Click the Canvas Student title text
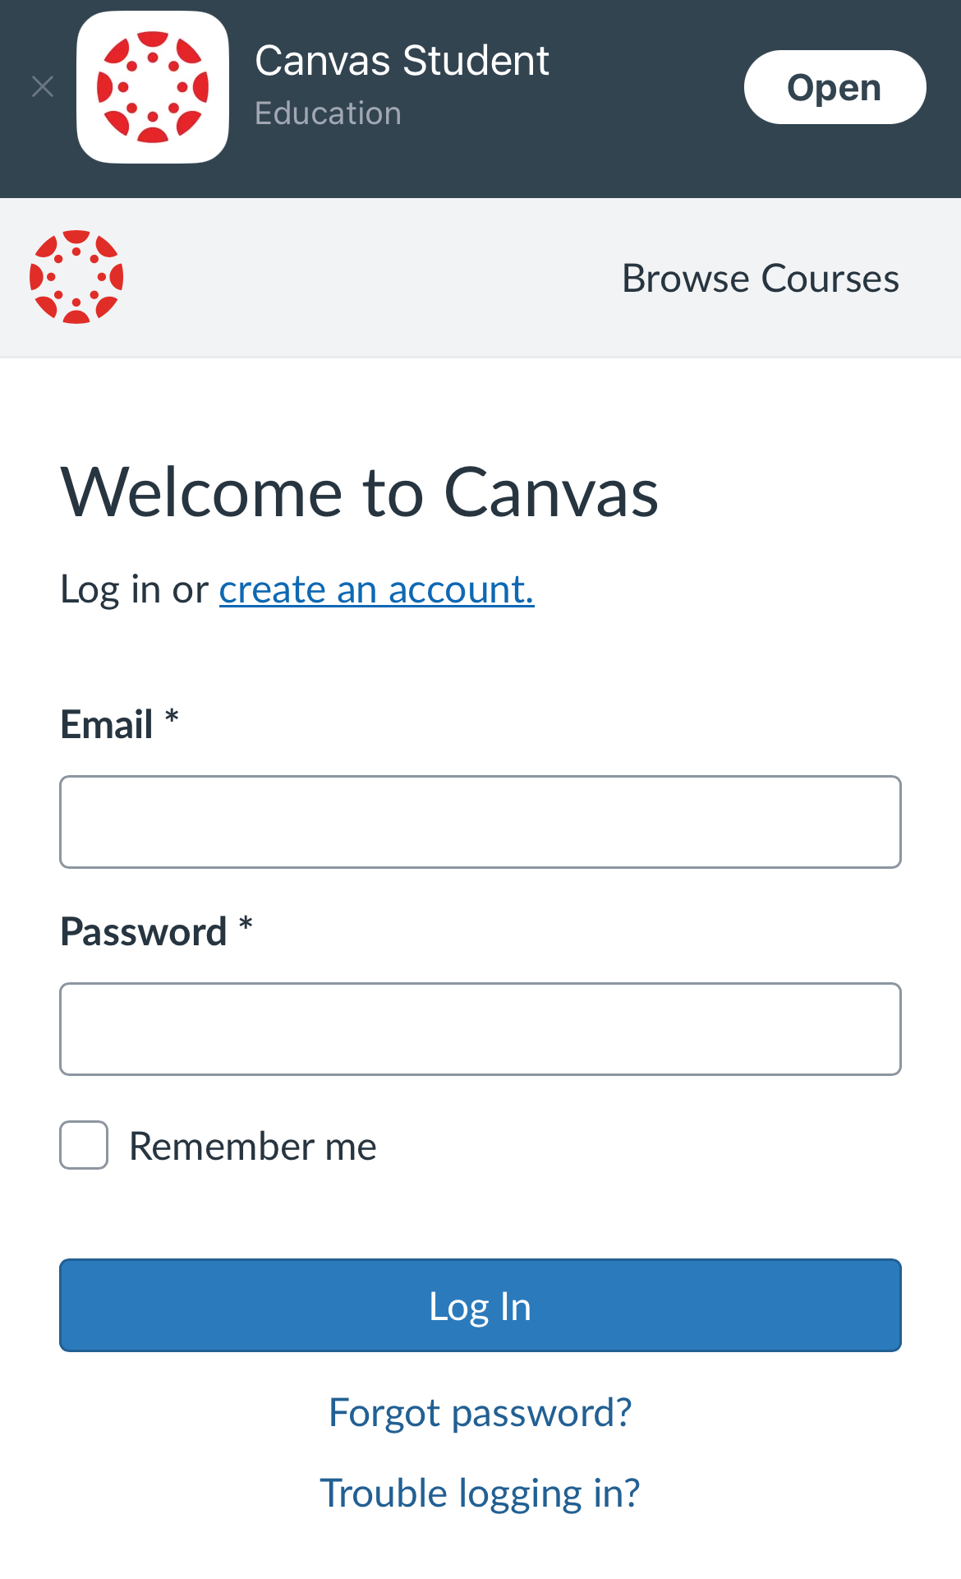 402,60
